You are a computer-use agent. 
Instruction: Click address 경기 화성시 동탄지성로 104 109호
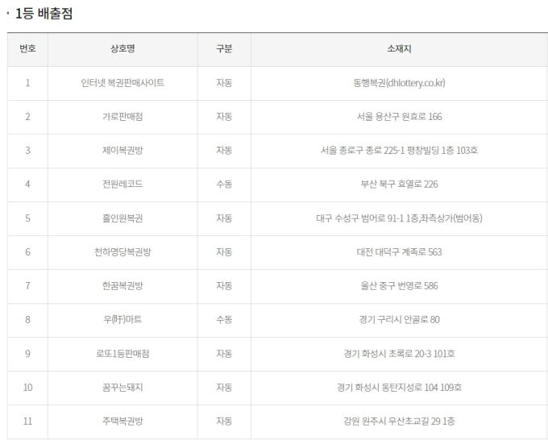pos(399,388)
